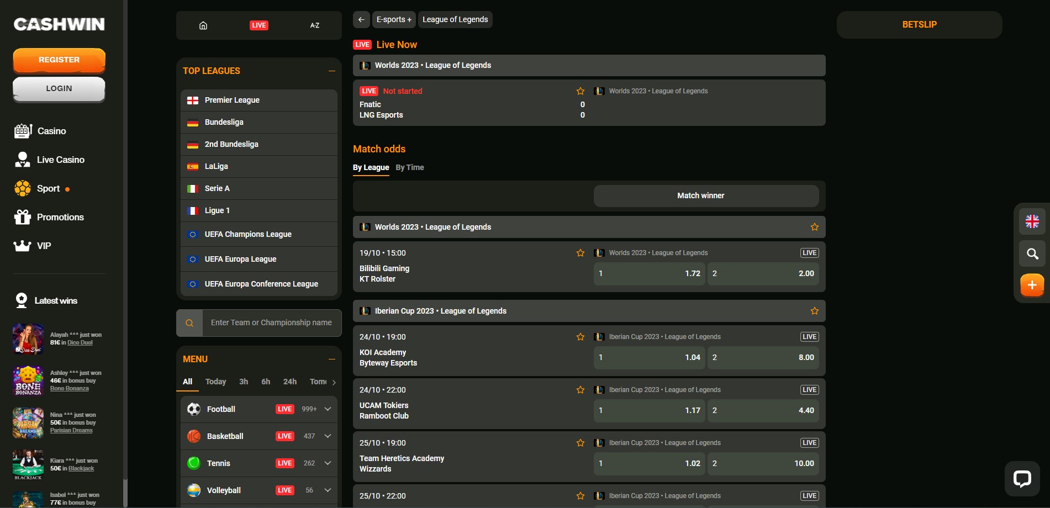
Task: Click the CASHWIN logo
Action: click(59, 24)
